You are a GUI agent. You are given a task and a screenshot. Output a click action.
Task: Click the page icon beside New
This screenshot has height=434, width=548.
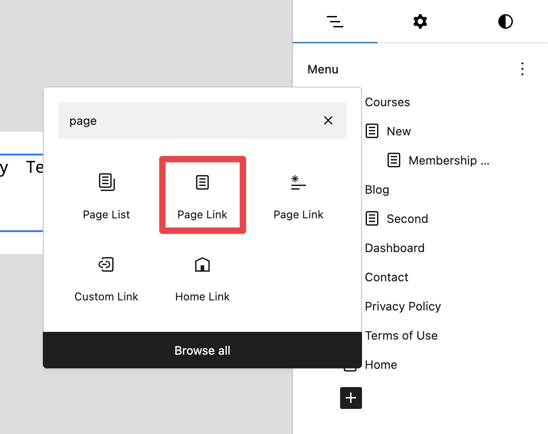[372, 131]
